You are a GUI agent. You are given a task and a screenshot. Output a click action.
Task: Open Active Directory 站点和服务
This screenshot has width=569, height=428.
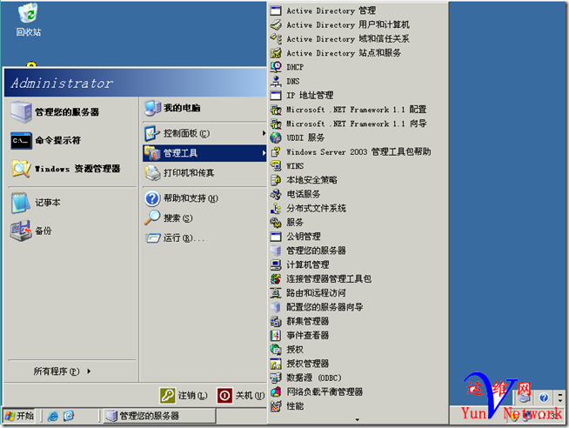358,53
